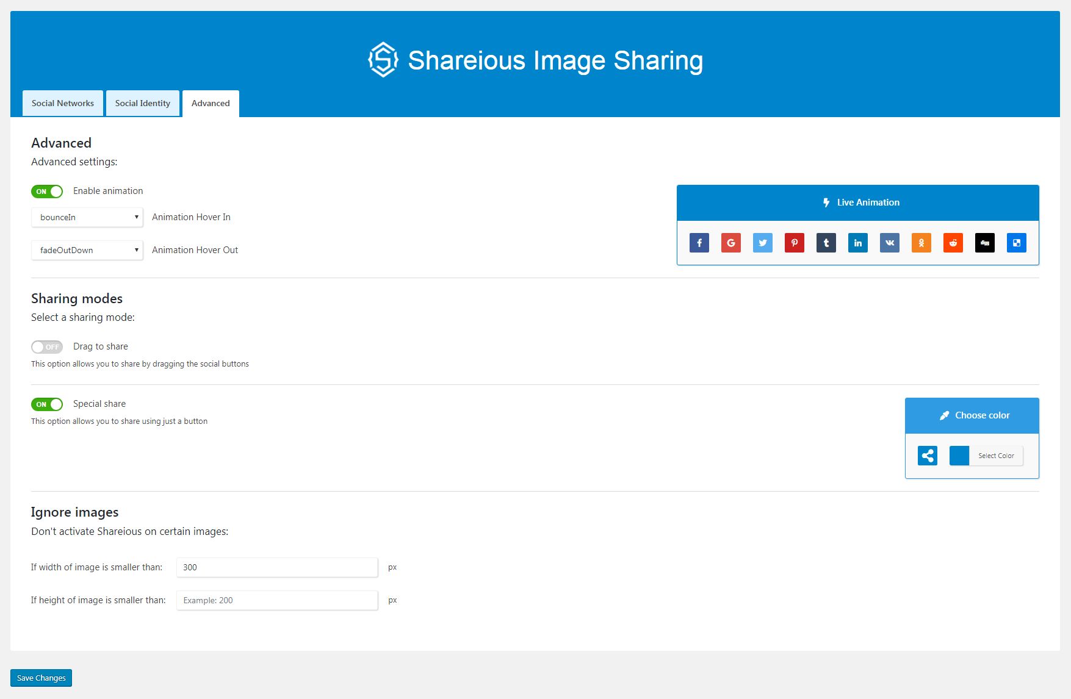Click the Tumblr icon in Live Animation
The height and width of the screenshot is (699, 1071).
(x=826, y=243)
